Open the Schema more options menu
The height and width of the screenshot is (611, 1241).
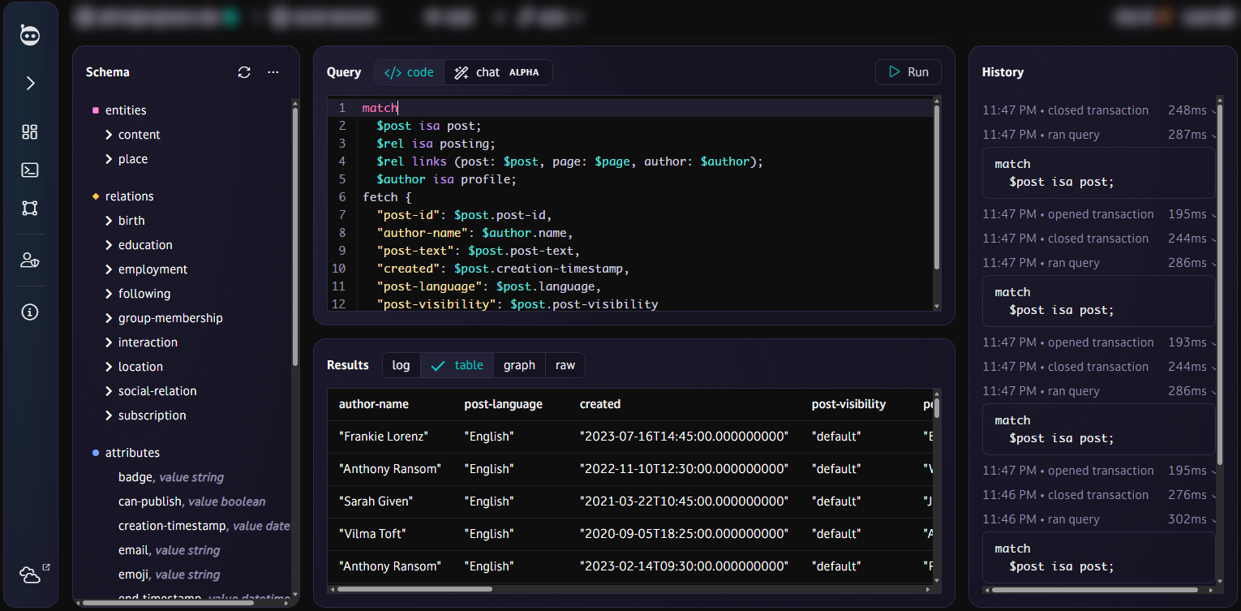(273, 72)
